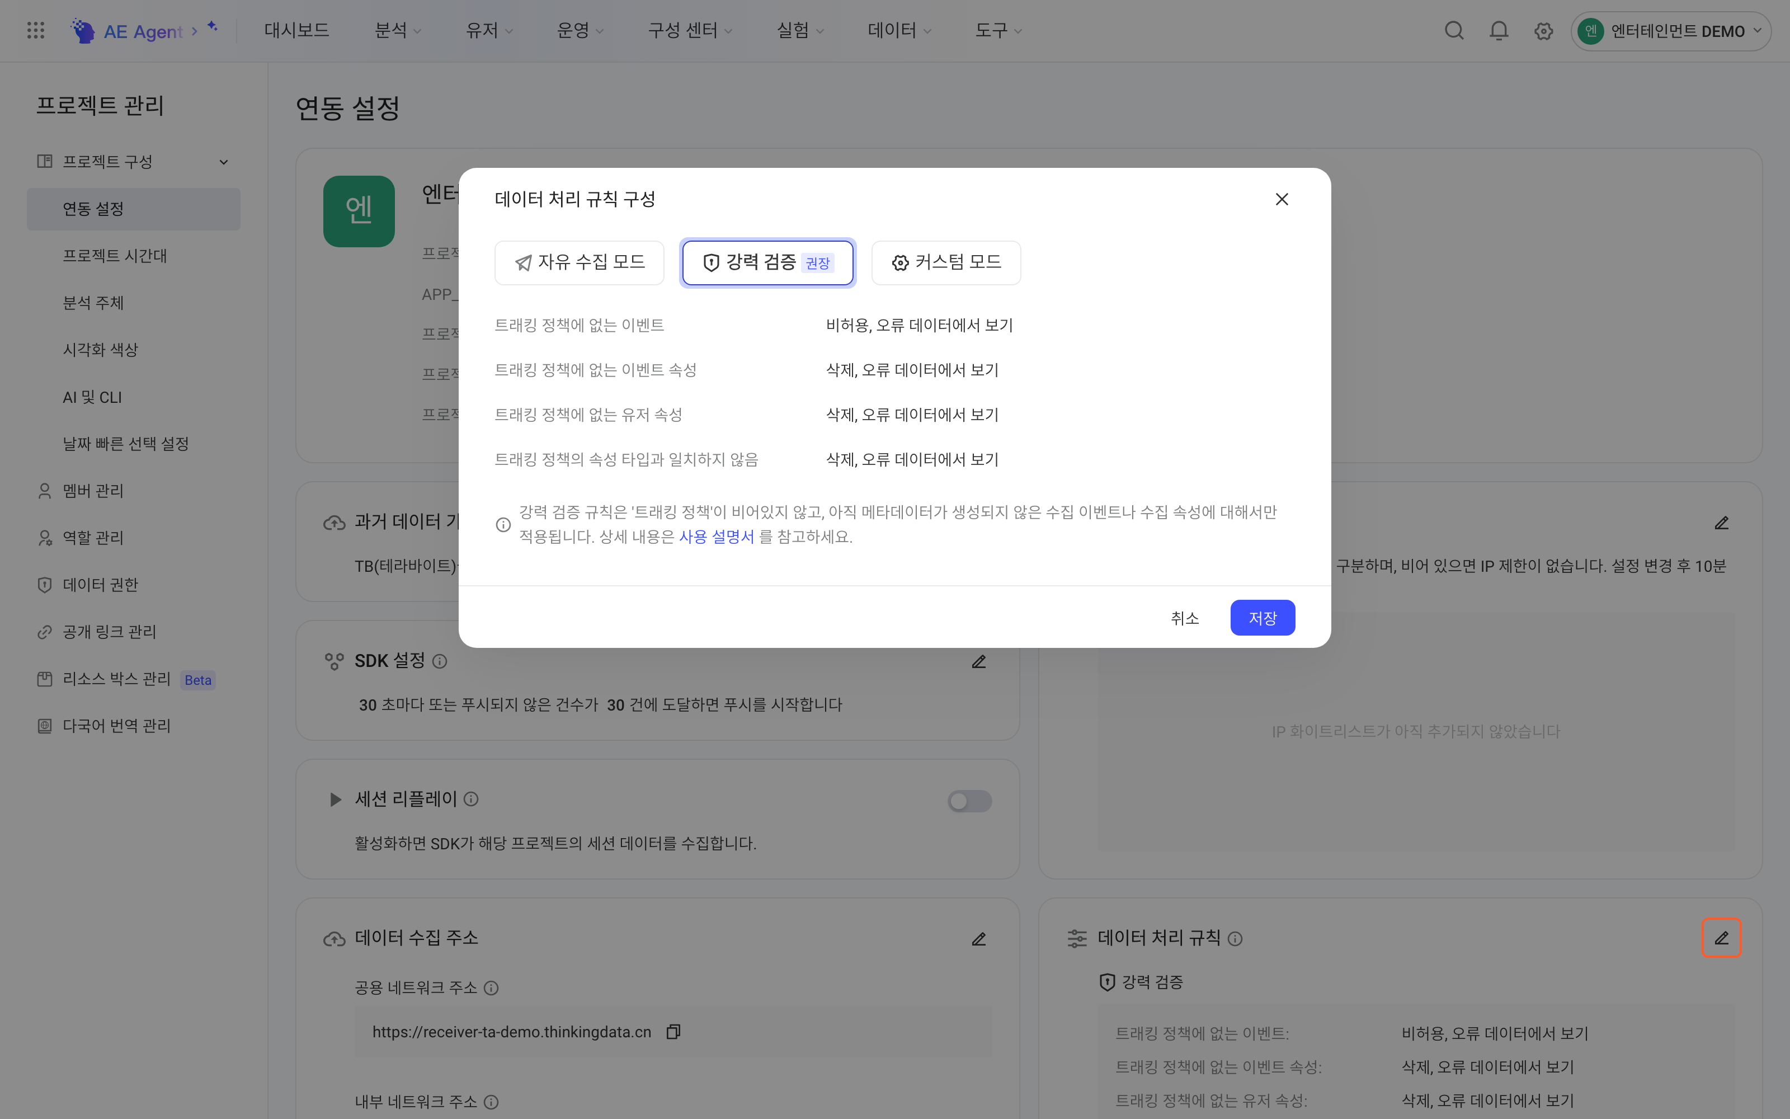The image size is (1790, 1119).
Task: Open settings gear icon in top bar
Action: [1543, 31]
